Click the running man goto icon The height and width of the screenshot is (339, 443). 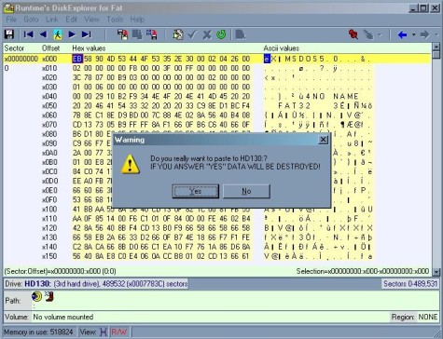[57, 34]
